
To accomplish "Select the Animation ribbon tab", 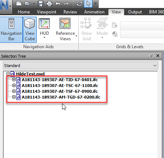I will pos(94,12).
